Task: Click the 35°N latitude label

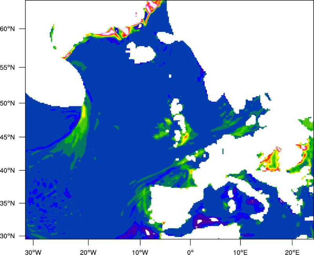Action: coord(7,203)
